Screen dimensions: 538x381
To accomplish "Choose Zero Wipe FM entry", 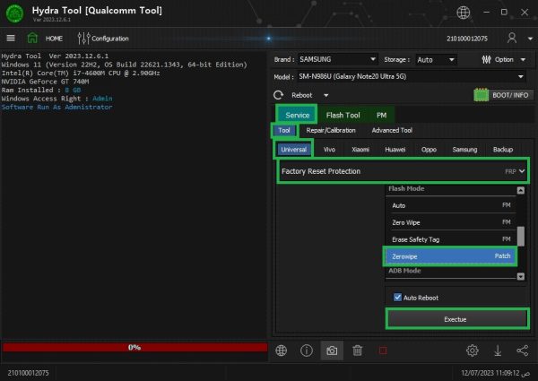I will pyautogui.click(x=451, y=222).
